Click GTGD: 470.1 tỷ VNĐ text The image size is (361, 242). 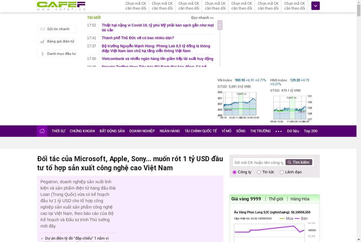[x=285, y=90]
